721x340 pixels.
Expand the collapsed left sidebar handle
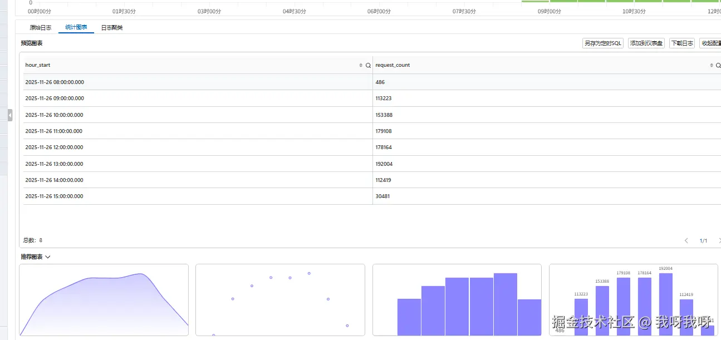(10, 115)
